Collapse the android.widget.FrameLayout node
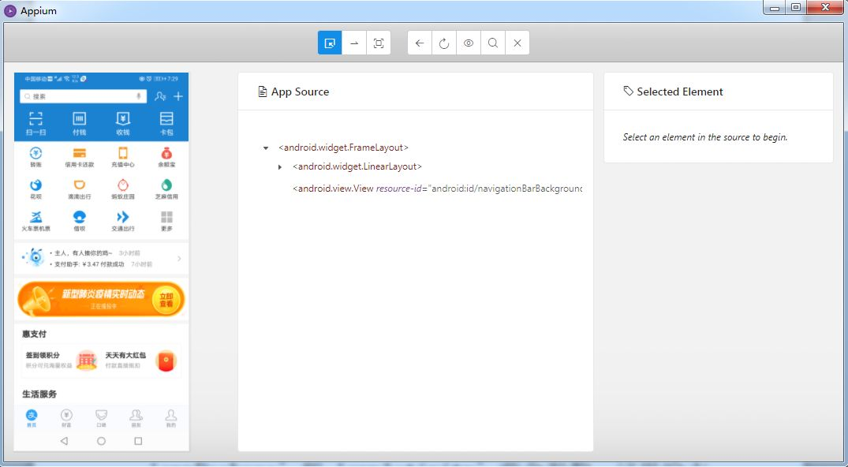The height and width of the screenshot is (467, 848). point(266,148)
